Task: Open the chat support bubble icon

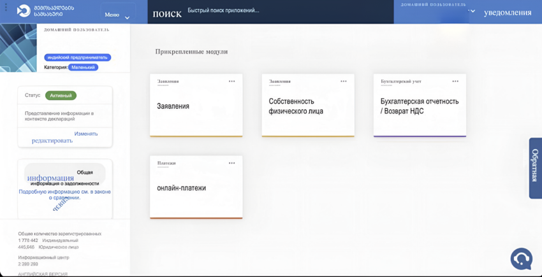Action: [x=521, y=259]
